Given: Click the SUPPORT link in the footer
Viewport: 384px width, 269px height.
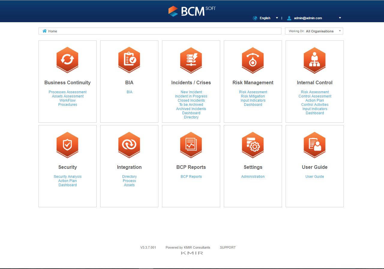Looking at the screenshot, I should tap(228, 247).
